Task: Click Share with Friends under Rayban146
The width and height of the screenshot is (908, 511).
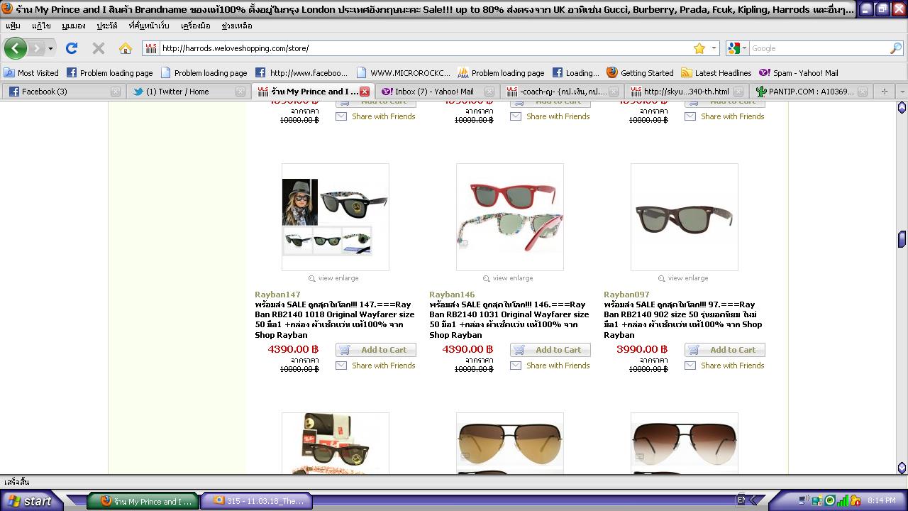Action: click(x=558, y=366)
